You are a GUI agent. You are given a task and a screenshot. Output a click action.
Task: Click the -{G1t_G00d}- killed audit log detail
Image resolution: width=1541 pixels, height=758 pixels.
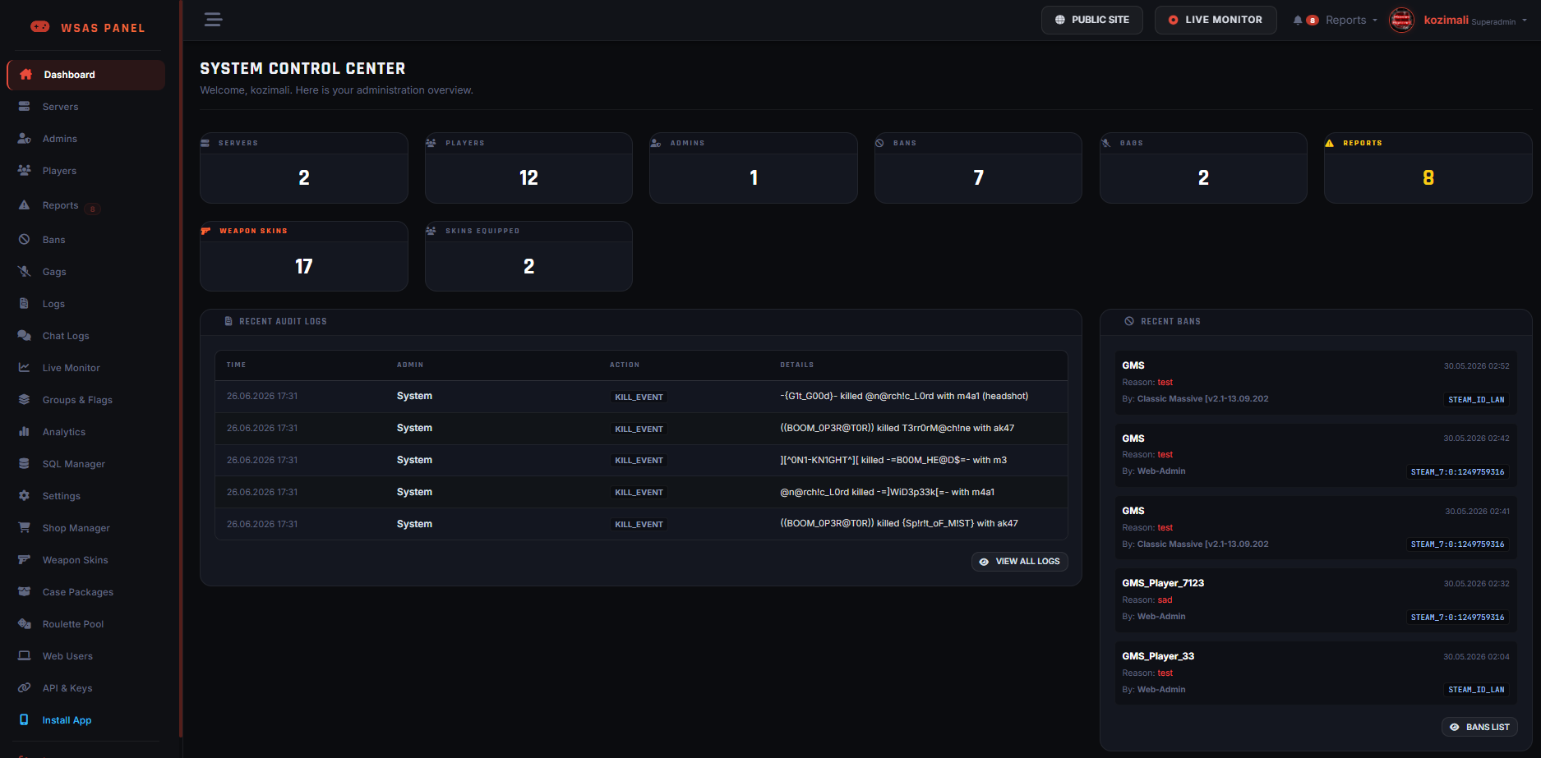904,396
